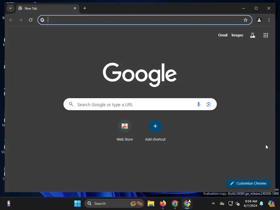Click the Google icon in address bar

click(42, 20)
